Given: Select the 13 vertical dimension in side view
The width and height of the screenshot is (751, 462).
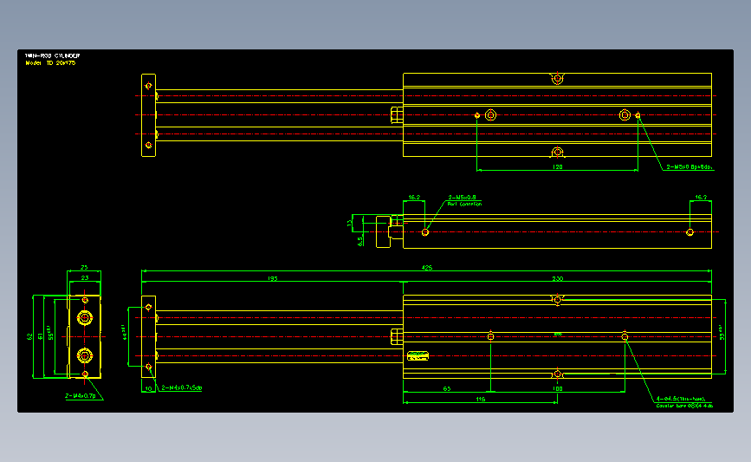Looking at the screenshot, I should coord(349,223).
